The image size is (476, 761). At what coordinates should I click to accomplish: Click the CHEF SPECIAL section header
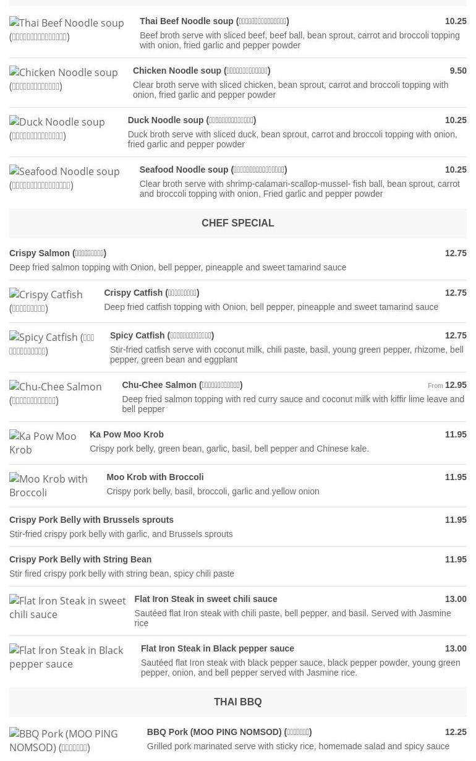237,223
